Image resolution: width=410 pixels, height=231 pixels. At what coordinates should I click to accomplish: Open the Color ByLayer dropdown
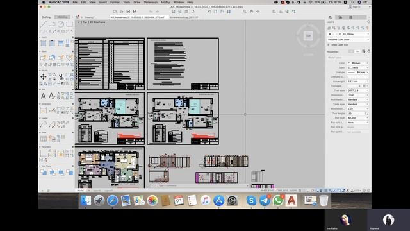pyautogui.click(x=357, y=63)
